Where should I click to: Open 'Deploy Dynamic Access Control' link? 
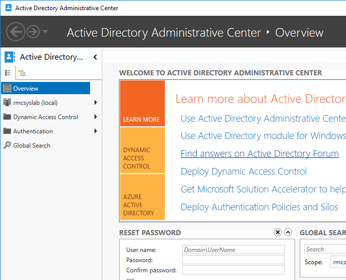click(244, 172)
